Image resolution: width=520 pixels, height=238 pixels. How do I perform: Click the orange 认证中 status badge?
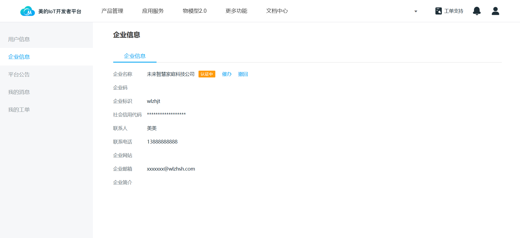[x=207, y=74]
